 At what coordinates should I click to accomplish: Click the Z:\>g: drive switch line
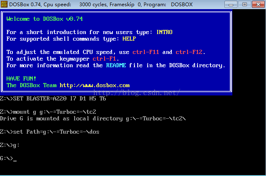[x=10, y=145]
